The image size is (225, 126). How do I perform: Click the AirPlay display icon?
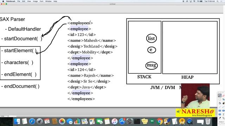191,1
